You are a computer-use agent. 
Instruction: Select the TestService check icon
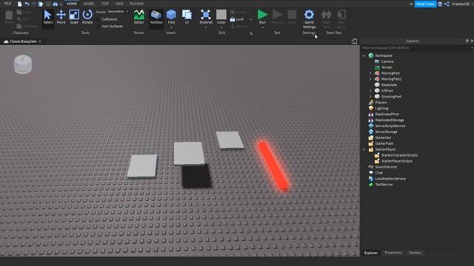point(371,185)
